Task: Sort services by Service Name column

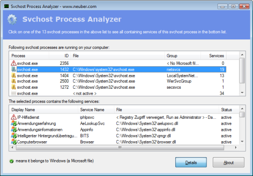Action: pos(96,110)
